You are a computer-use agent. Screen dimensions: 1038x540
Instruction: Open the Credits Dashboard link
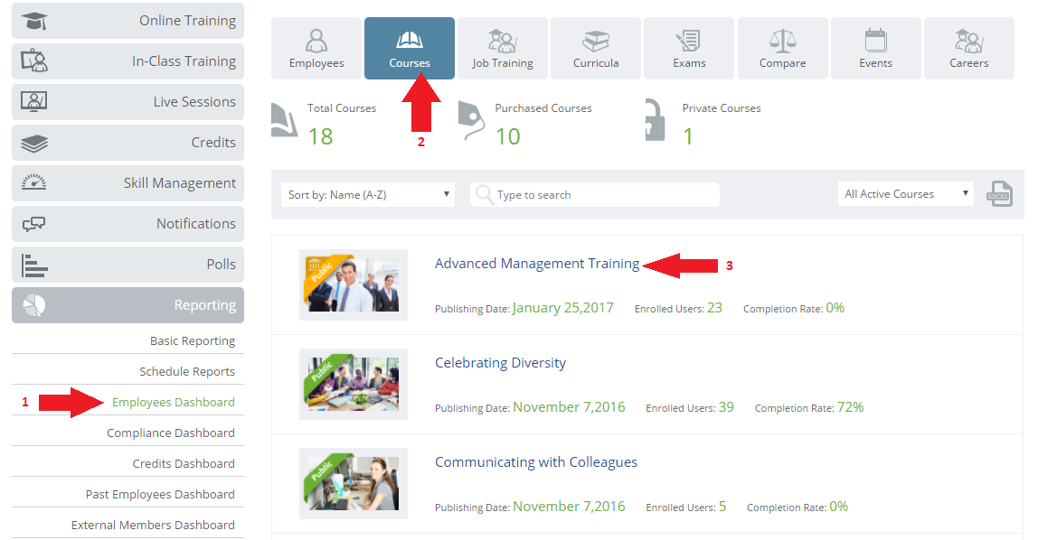(184, 463)
